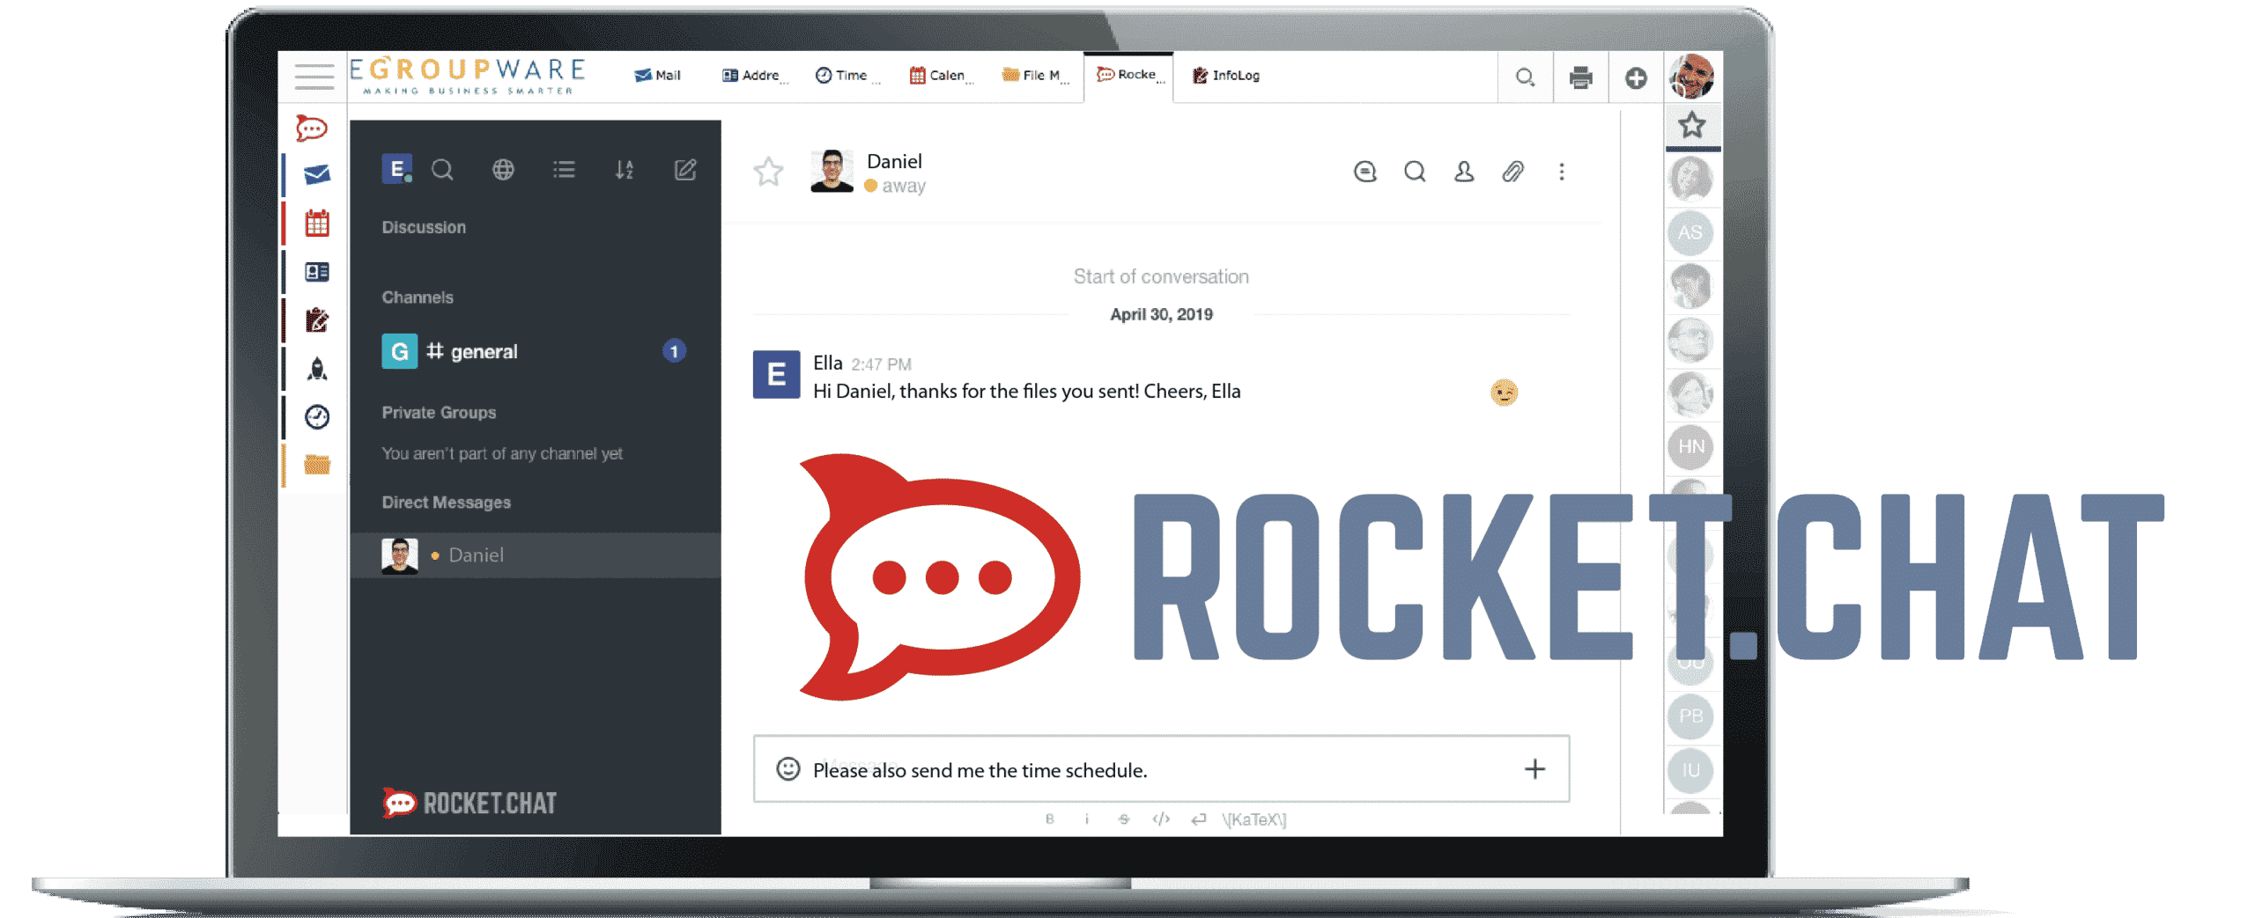Insert multiline return formatting
The height and width of the screenshot is (918, 2255).
[1199, 819]
